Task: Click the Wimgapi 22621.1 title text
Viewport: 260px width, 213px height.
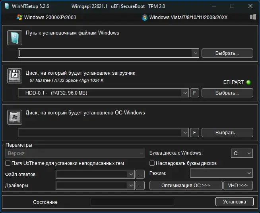Action: [89, 6]
